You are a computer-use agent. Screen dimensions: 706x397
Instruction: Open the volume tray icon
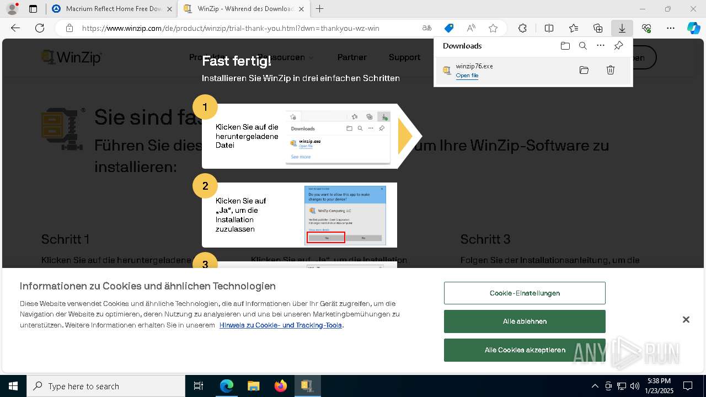click(x=635, y=386)
